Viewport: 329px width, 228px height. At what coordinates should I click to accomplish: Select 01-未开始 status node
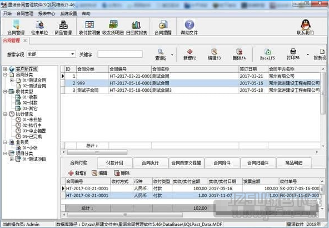[32, 120]
